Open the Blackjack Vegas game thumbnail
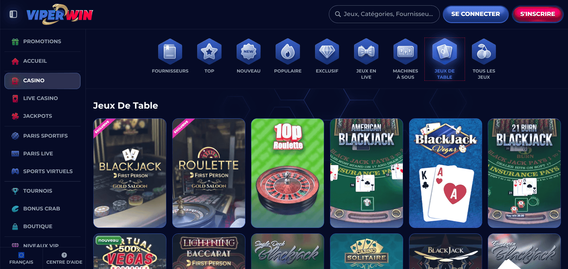The image size is (568, 269). 445,173
